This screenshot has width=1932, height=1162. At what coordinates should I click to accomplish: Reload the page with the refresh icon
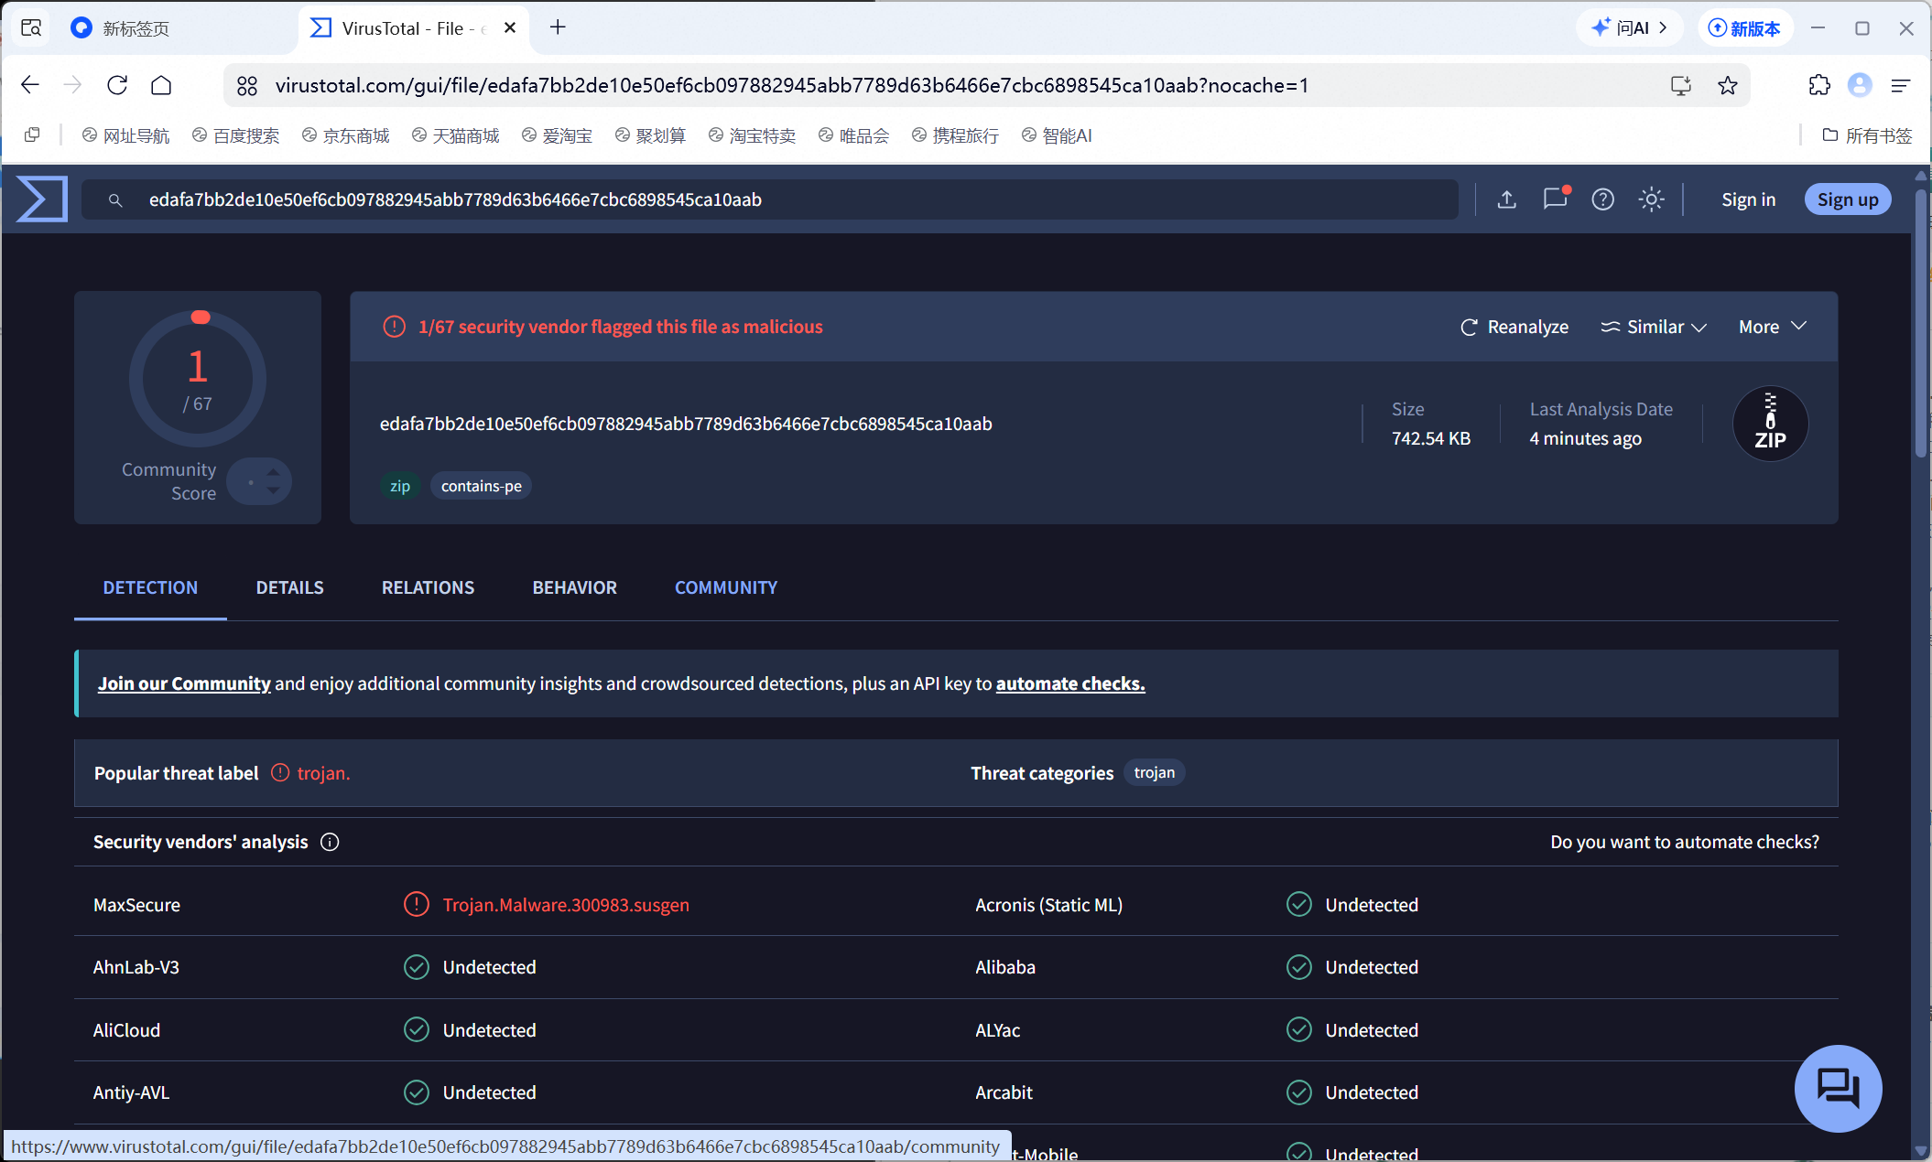pos(117,85)
